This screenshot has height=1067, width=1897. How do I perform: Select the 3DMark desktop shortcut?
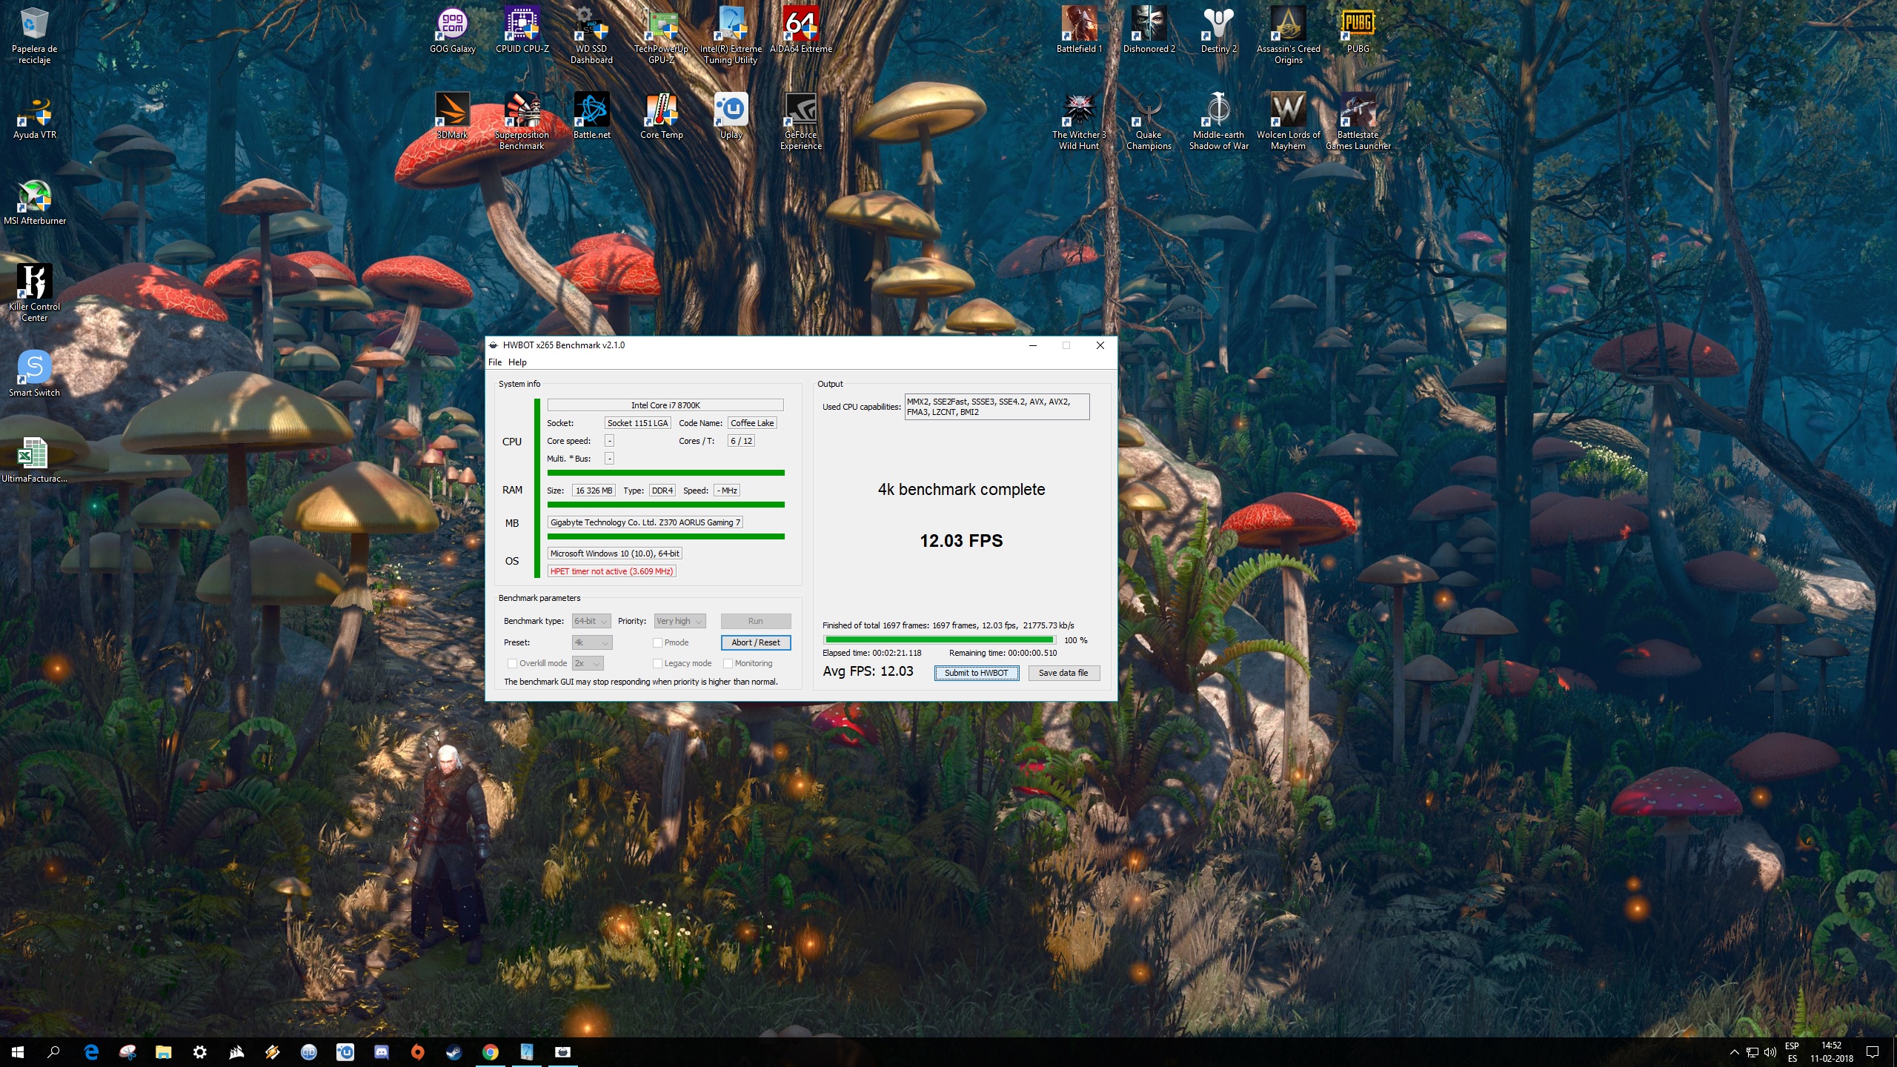point(452,116)
